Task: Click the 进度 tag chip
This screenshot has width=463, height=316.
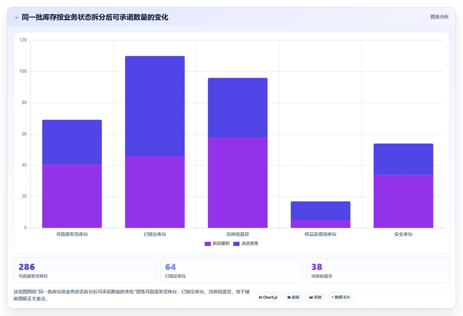Action: pyautogui.click(x=315, y=297)
